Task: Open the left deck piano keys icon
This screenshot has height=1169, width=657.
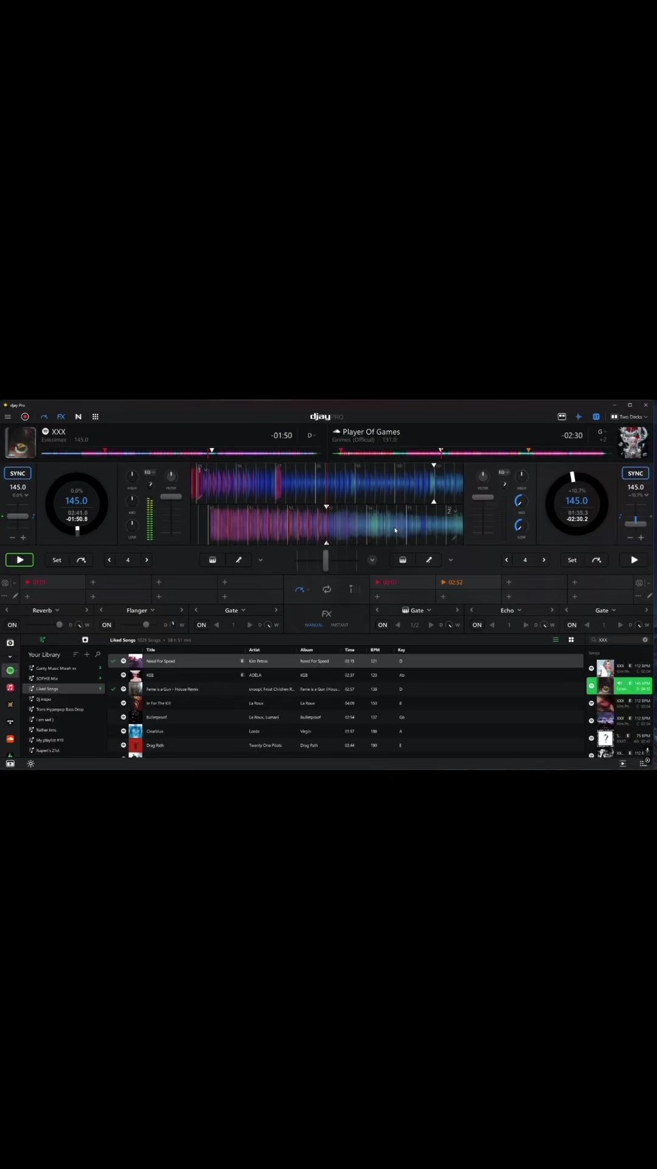Action: click(213, 560)
